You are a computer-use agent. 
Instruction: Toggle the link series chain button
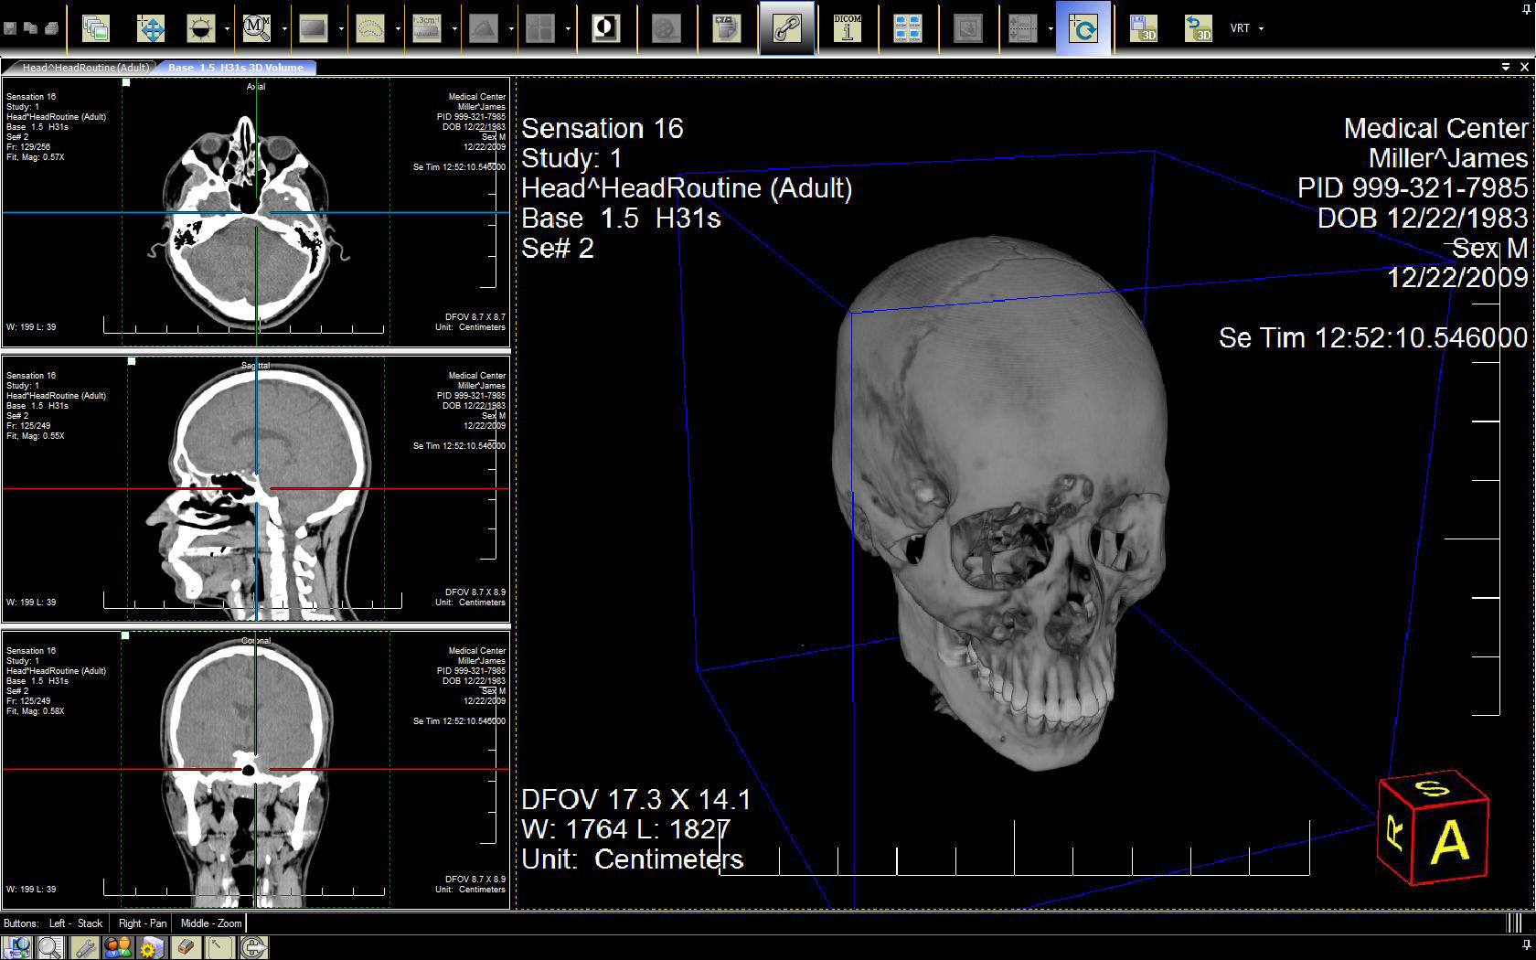coord(786,28)
